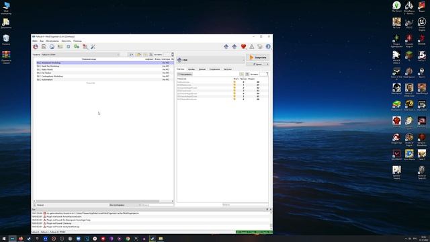Viewport: 430px width, 242px height.
Task: Open the F4SE executable dropdown
Action: pyautogui.click(x=210, y=60)
